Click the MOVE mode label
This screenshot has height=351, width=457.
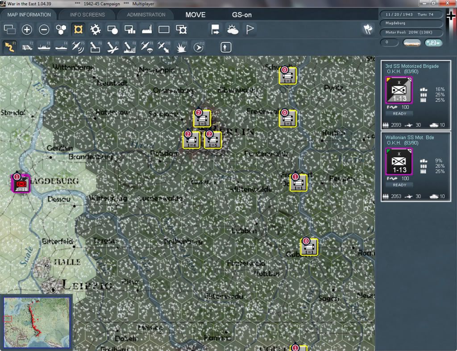195,15
